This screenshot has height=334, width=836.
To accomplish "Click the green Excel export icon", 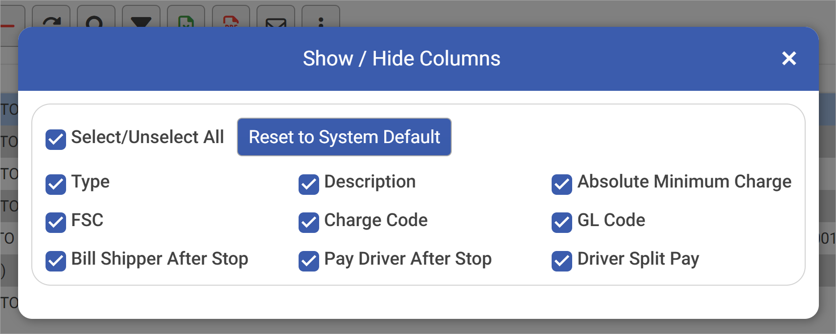I will [x=186, y=21].
